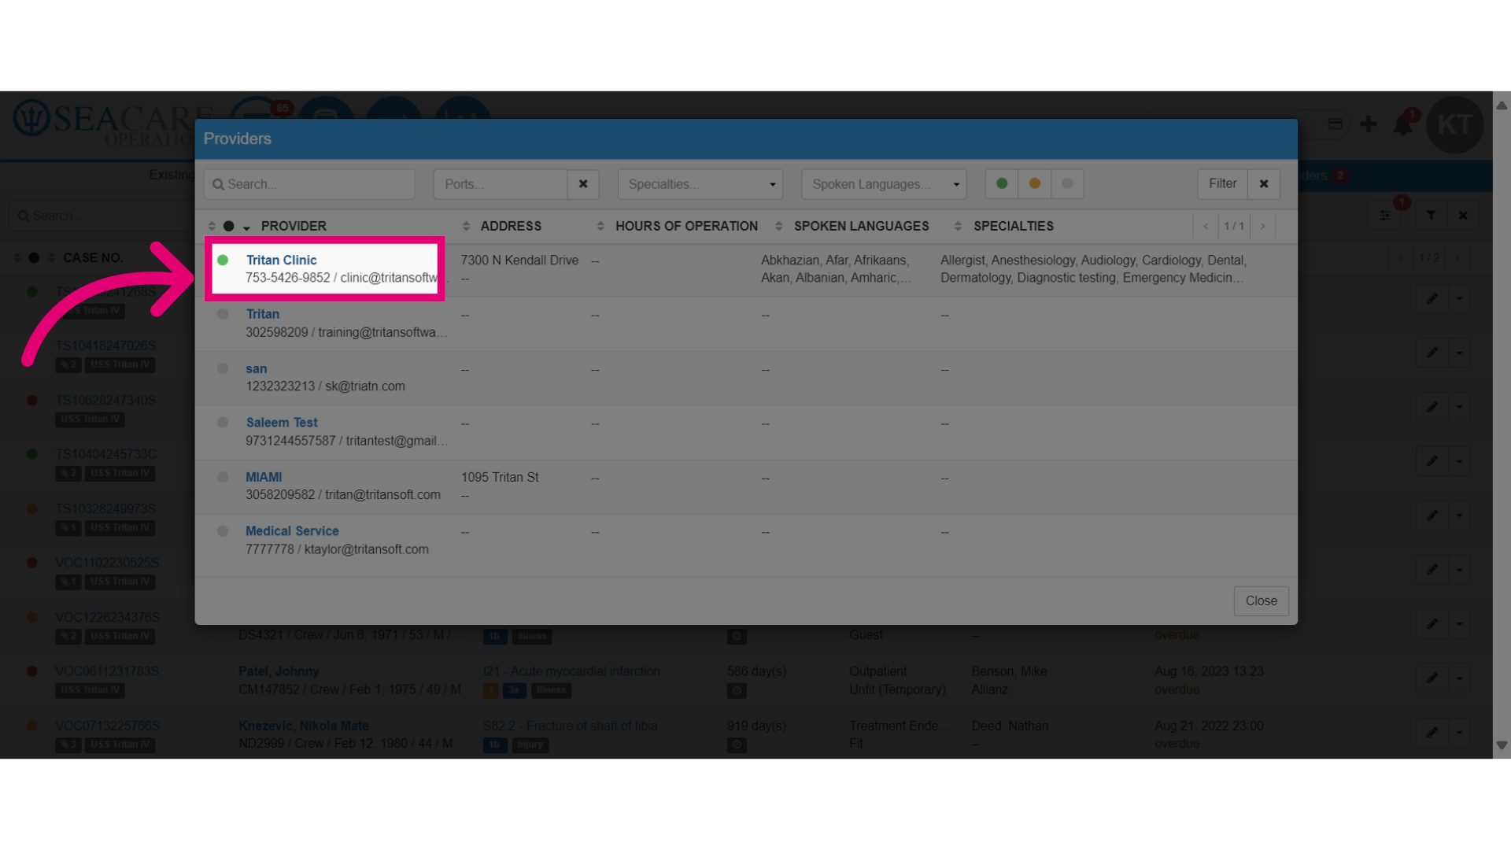Expand row actions dropdown for Patel, Johnny case
Viewport: 1511px width, 850px height.
[x=1460, y=678]
